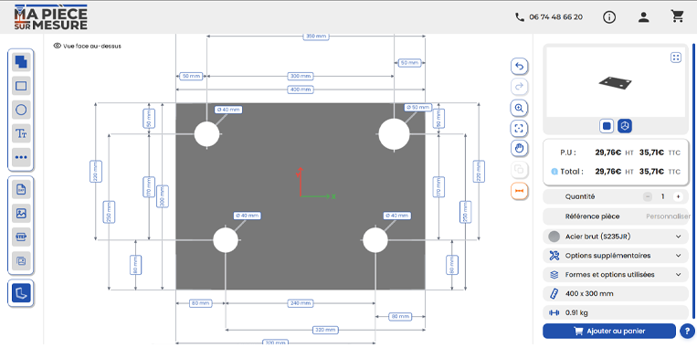Click the greyed picture-frame icon below STEP

[21, 261]
